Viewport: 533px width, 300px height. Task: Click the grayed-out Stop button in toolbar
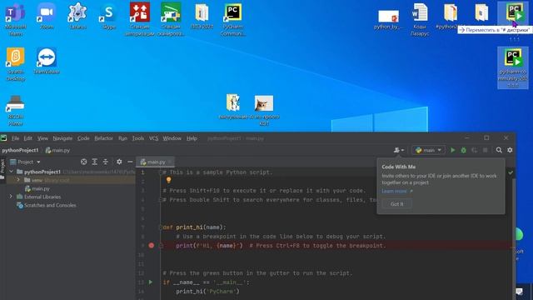[485, 150]
